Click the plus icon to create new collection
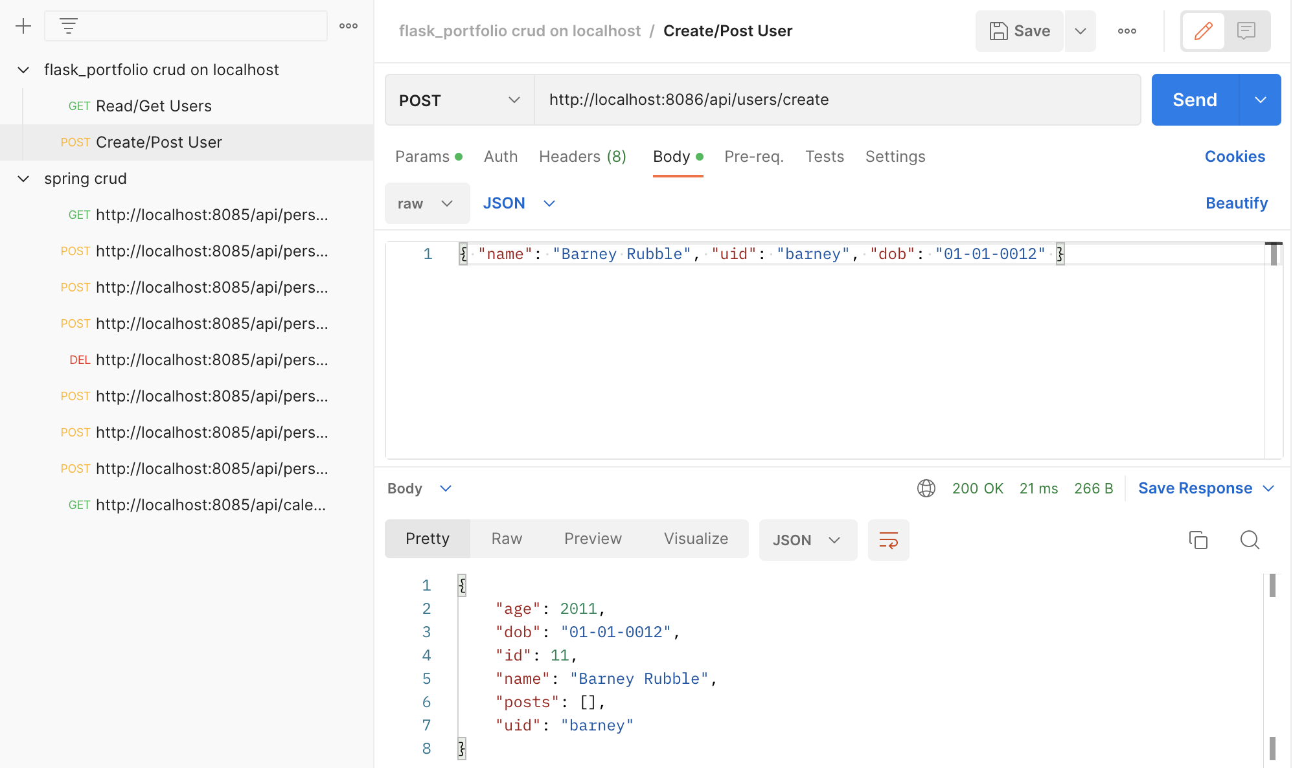 [23, 26]
